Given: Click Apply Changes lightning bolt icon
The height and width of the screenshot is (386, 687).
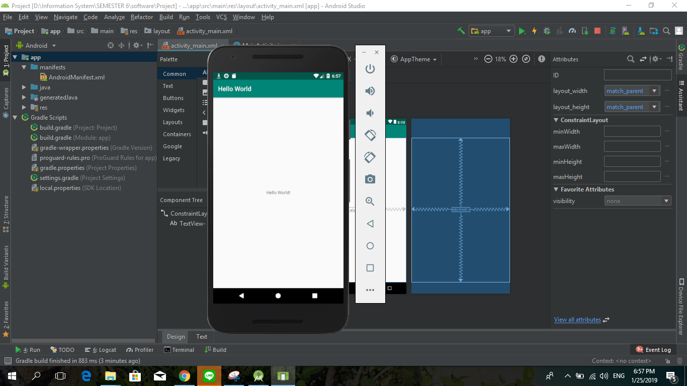Looking at the screenshot, I should [534, 31].
